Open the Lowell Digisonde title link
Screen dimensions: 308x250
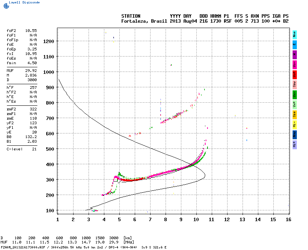(x=24, y=2)
